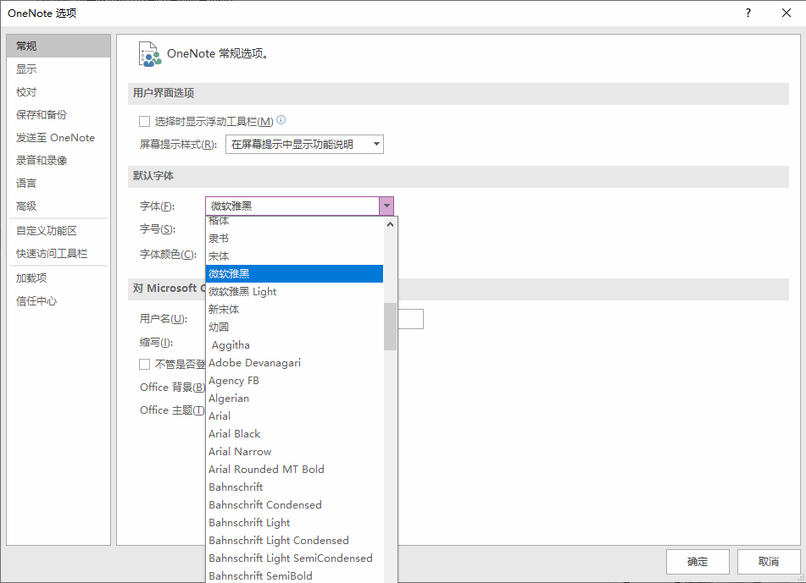Pick Bahnschrift Light SemiCondensed font

click(x=295, y=558)
